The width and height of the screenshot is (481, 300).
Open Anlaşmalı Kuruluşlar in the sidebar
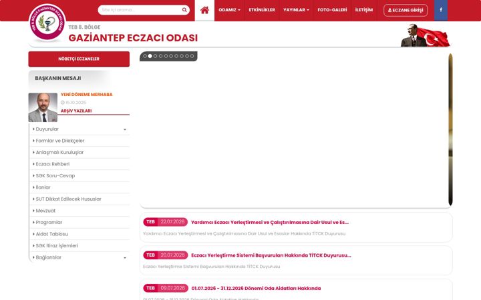click(59, 153)
